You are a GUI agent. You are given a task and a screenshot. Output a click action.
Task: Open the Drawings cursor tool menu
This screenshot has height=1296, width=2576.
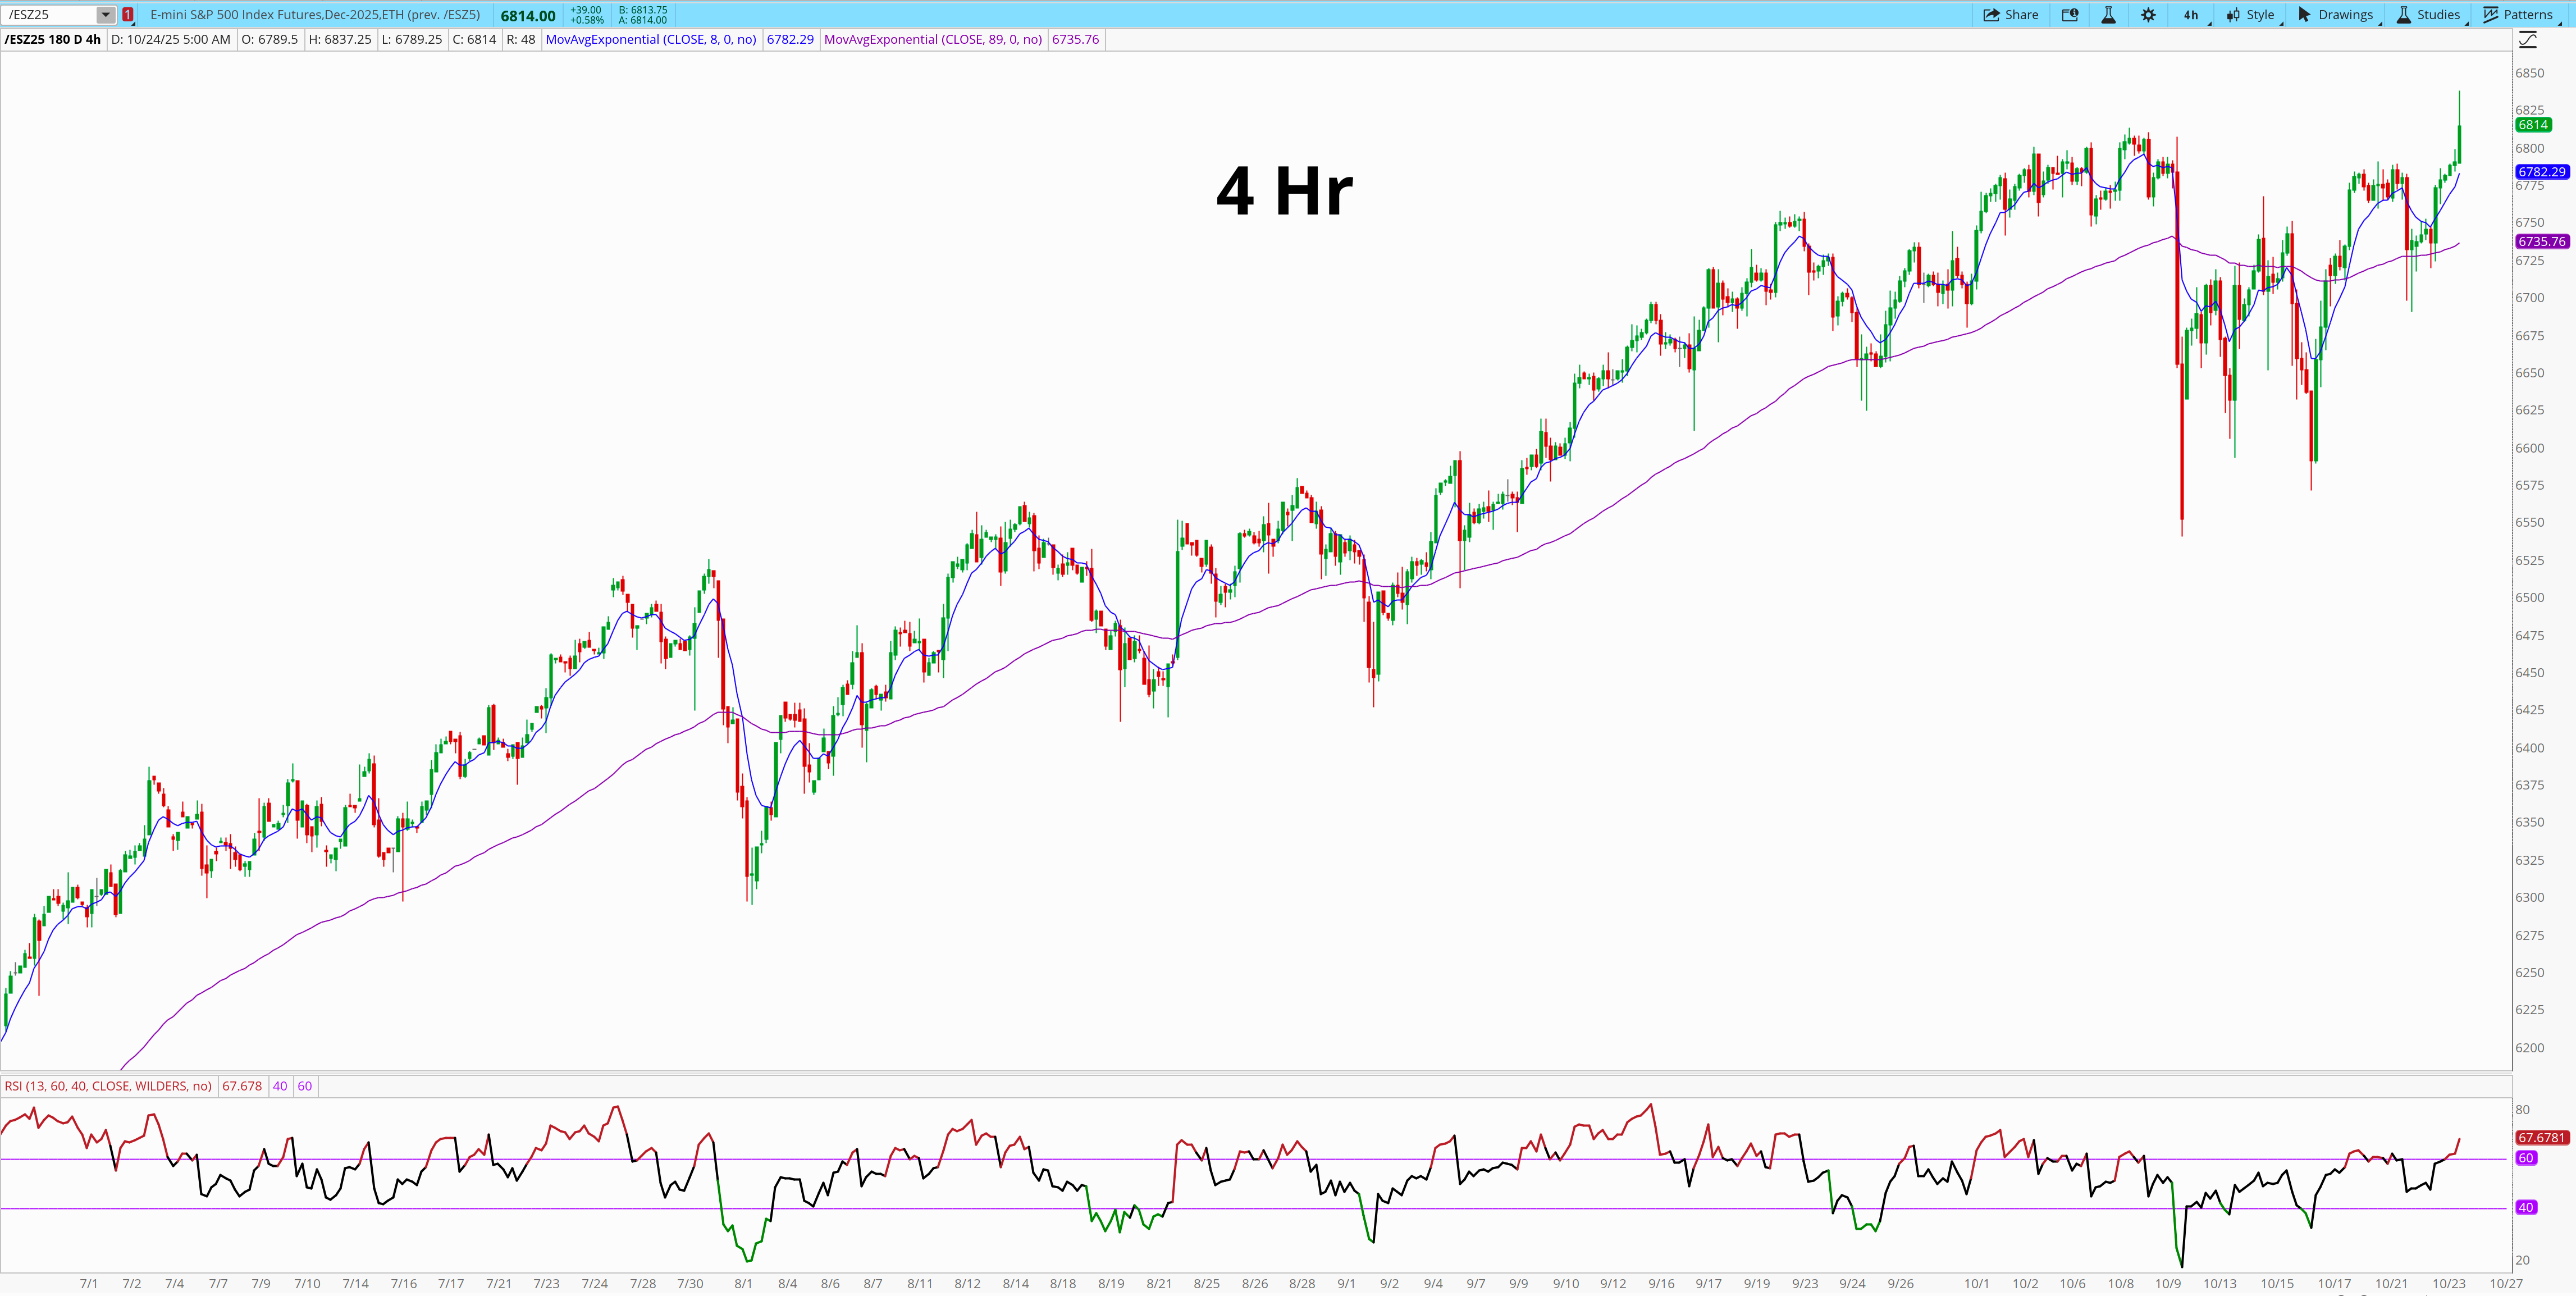click(2336, 15)
